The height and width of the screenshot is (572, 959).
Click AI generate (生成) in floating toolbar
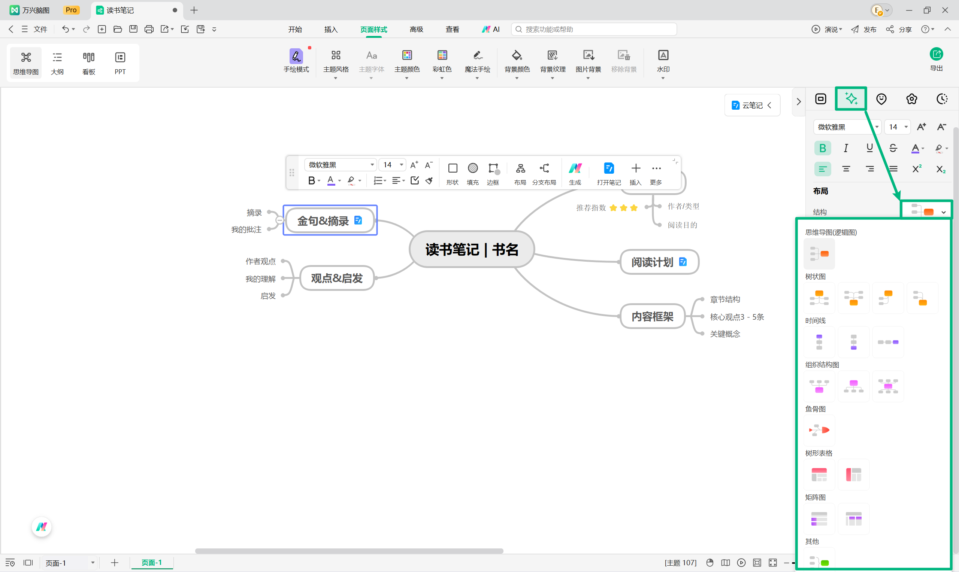coord(575,173)
